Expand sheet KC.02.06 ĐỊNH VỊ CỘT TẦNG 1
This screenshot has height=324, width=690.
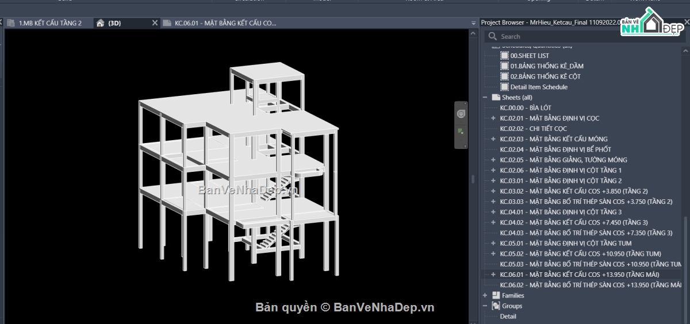point(493,170)
